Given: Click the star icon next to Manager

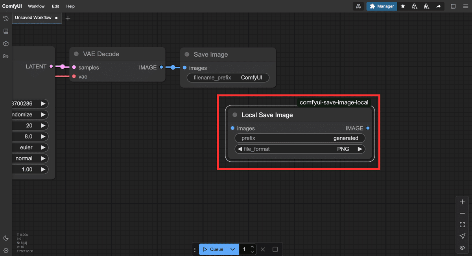Looking at the screenshot, I should click(403, 6).
